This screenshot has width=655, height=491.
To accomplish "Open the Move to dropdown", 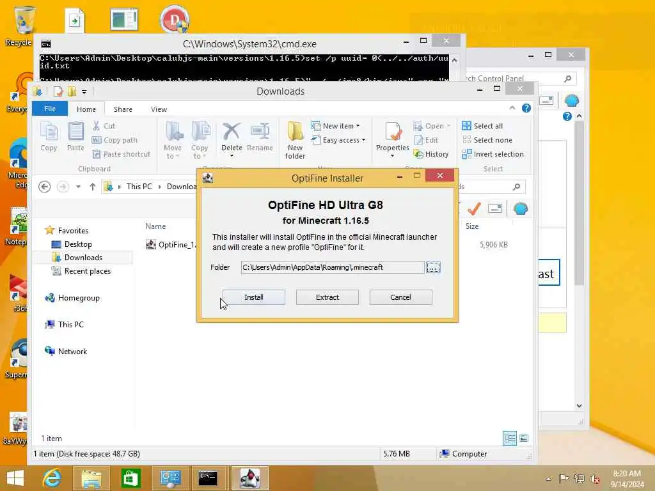I will click(x=173, y=140).
